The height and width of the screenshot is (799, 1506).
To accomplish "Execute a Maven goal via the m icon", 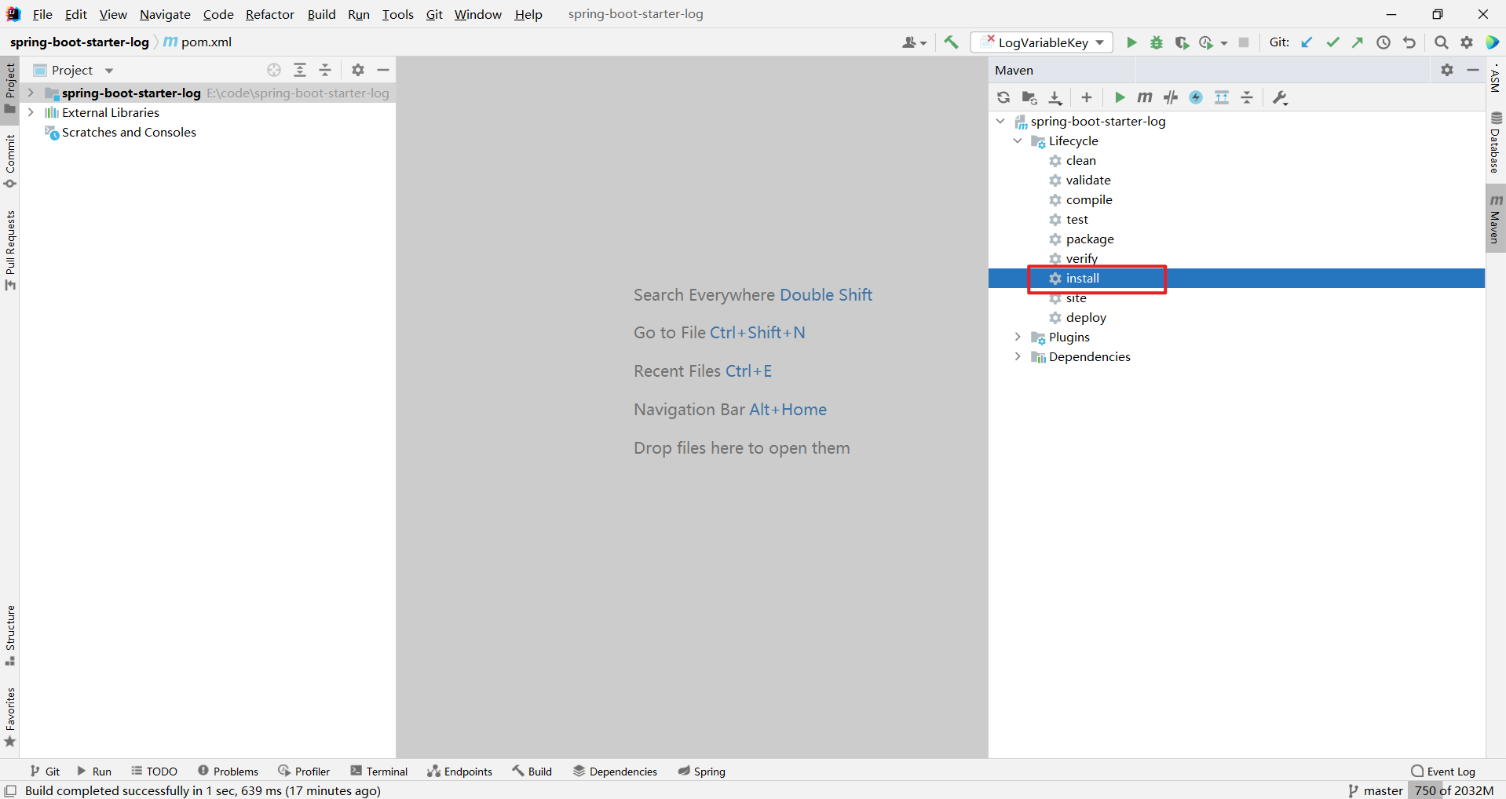I will (1144, 97).
